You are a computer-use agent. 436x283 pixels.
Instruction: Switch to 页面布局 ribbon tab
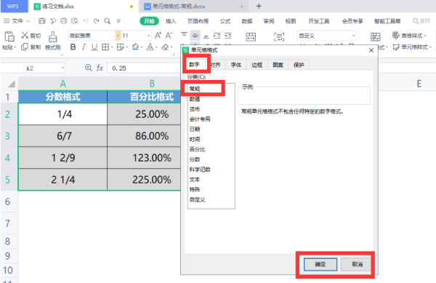click(198, 21)
